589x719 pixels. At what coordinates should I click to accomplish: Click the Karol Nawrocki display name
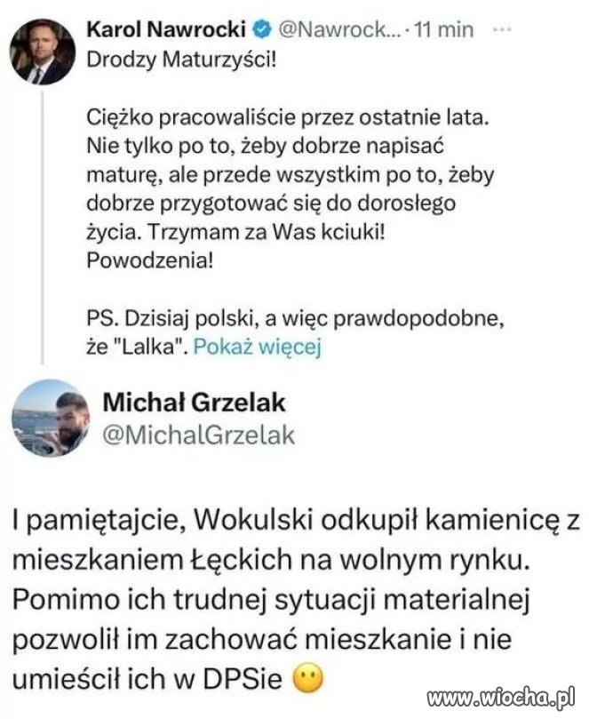coord(166,30)
